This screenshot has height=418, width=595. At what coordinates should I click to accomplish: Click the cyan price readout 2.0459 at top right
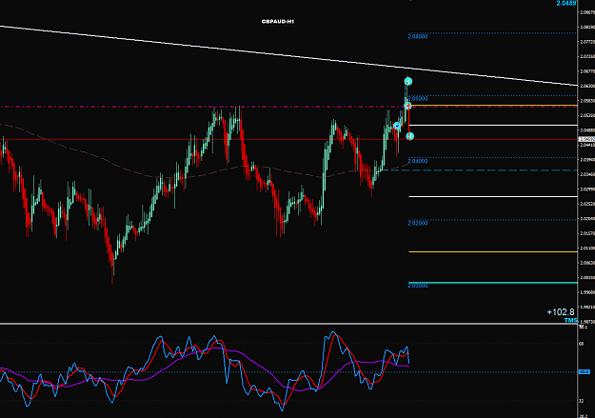coord(566,4)
